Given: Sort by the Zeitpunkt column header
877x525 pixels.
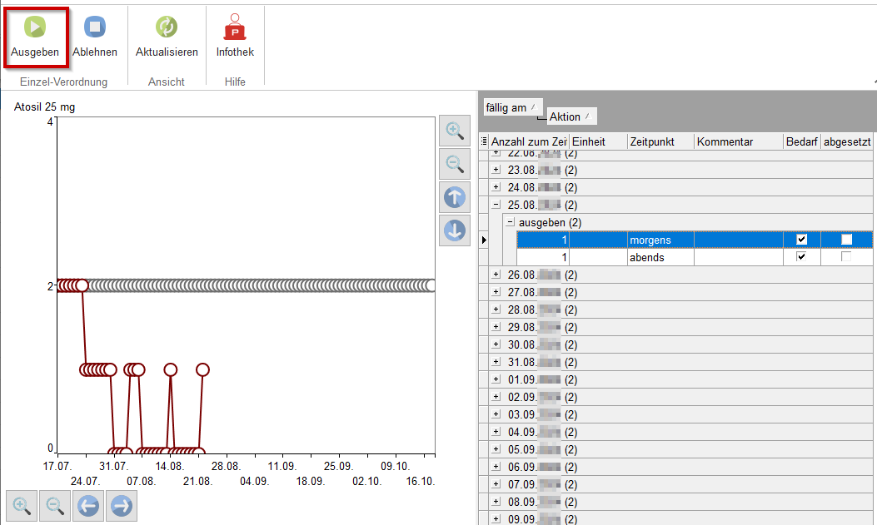Looking at the screenshot, I should pos(660,142).
